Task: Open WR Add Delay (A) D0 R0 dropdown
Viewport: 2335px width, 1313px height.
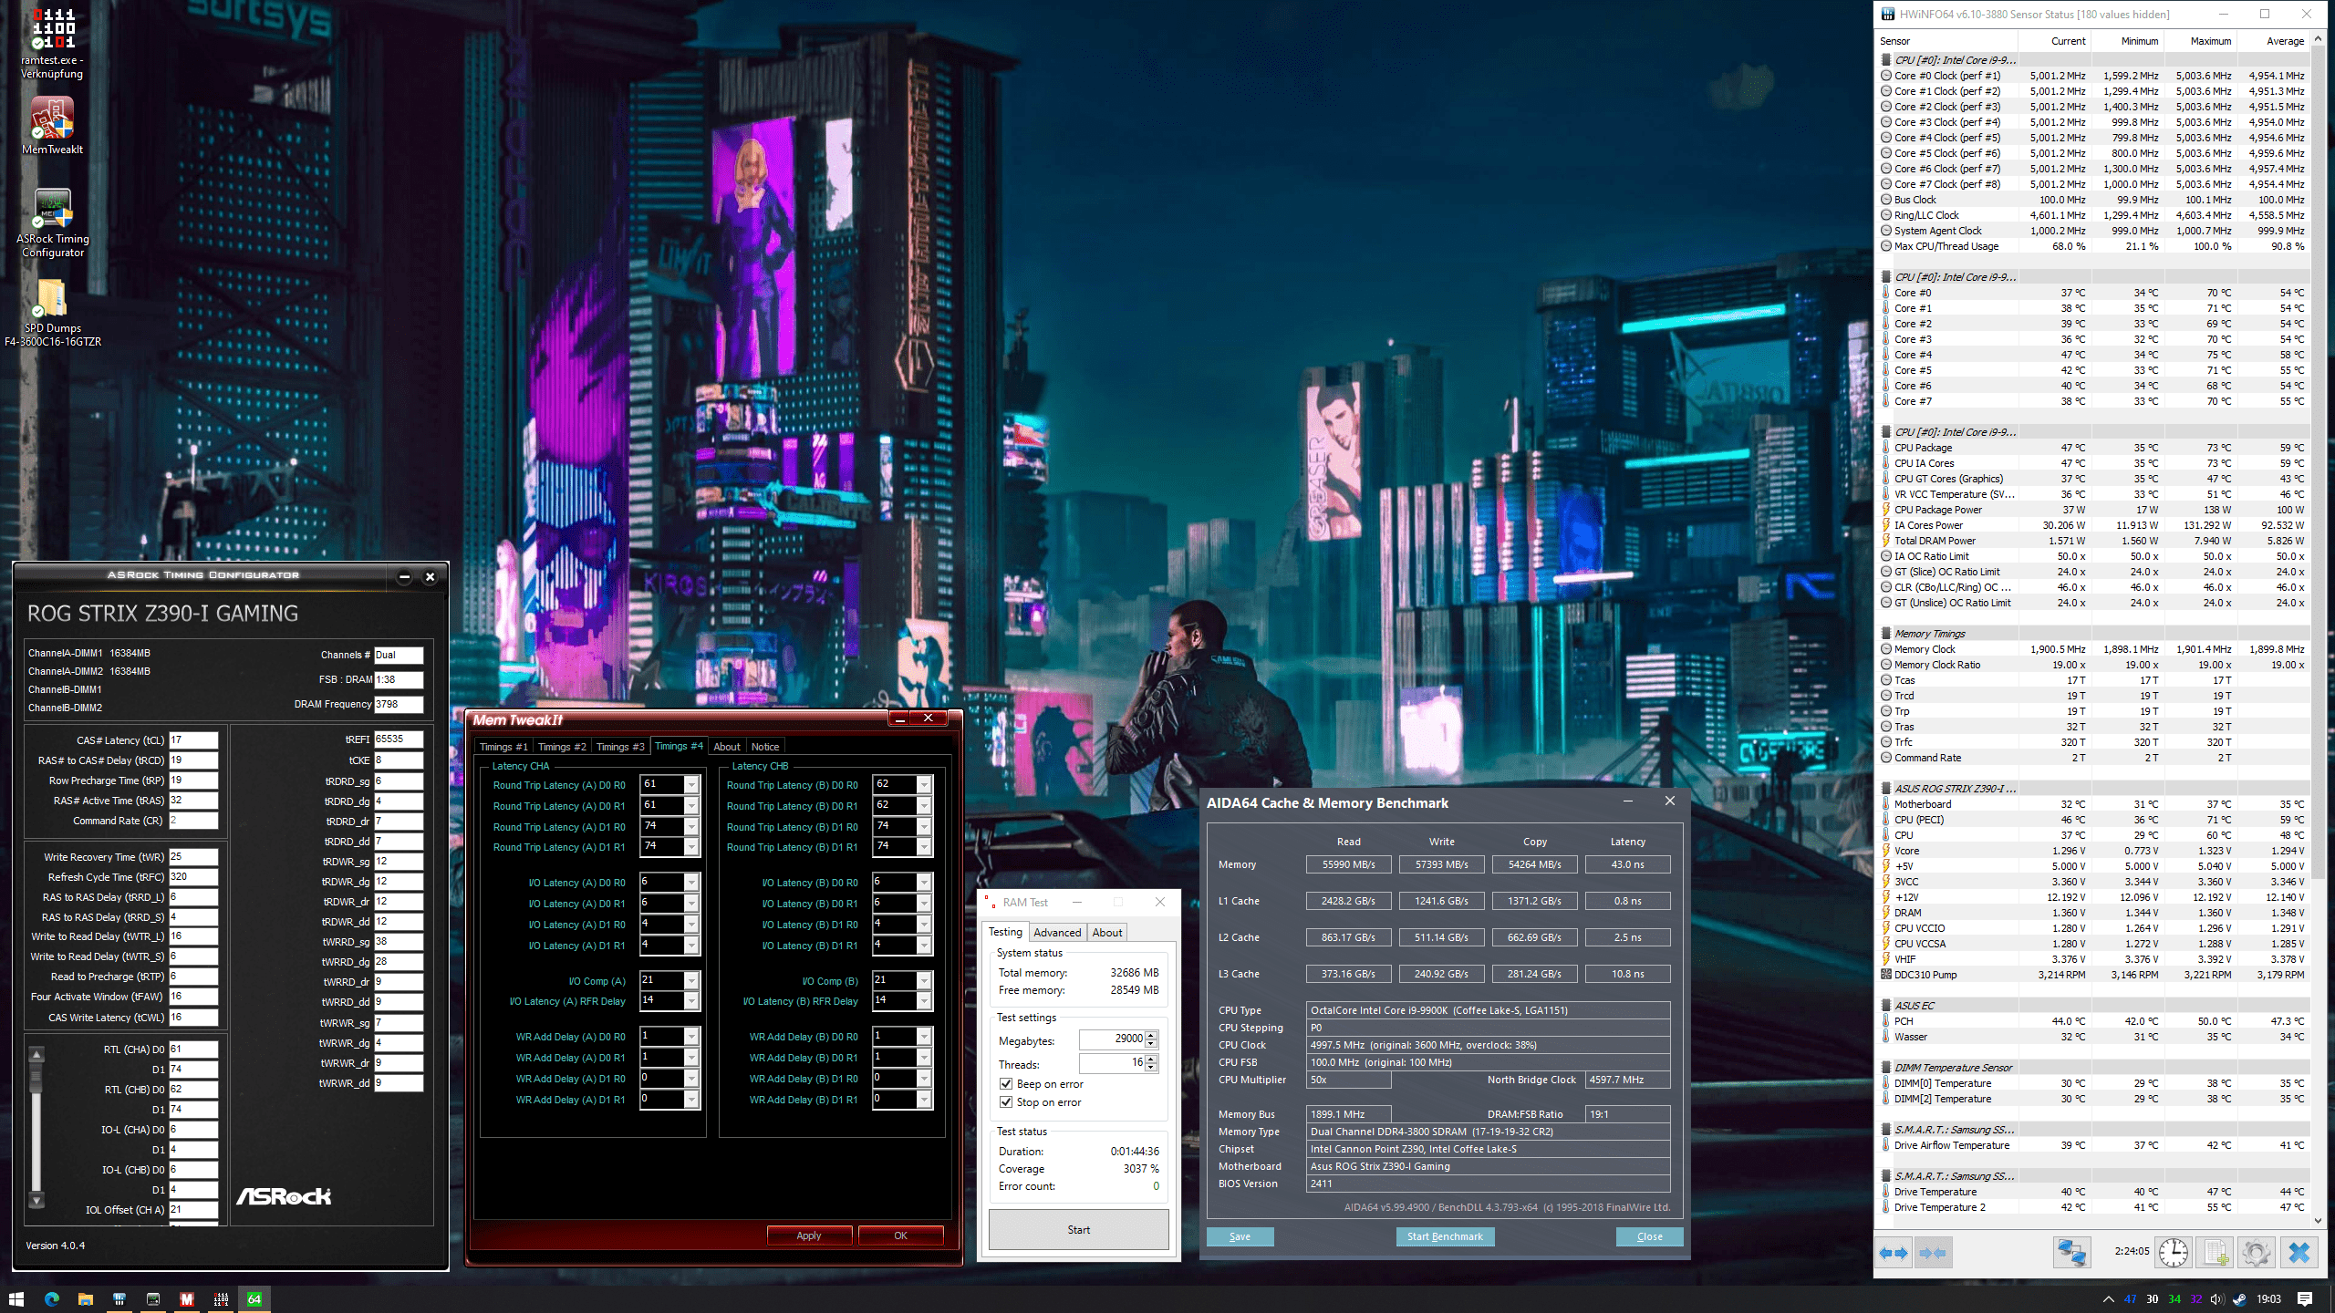Action: click(691, 1037)
